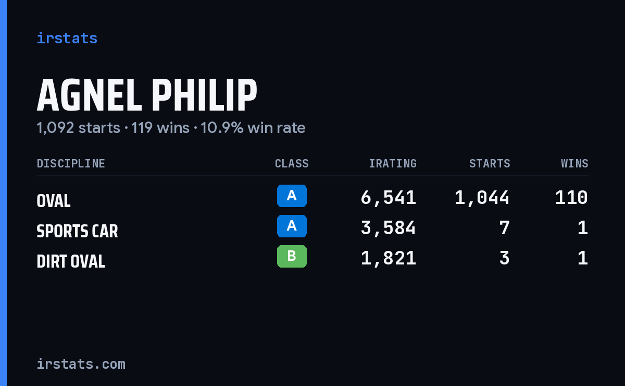Select the Agnel Philip driver name heading

click(147, 95)
